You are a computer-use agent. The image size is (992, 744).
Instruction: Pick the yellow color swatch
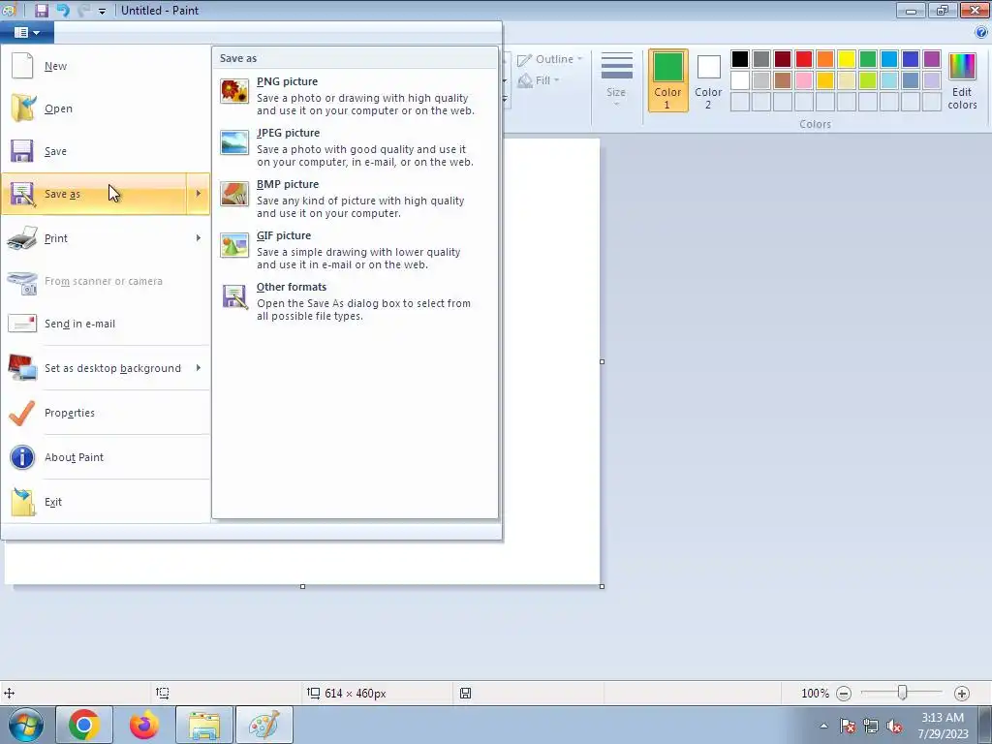(847, 59)
